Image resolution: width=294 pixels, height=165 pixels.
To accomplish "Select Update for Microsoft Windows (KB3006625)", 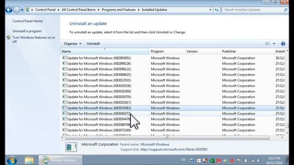I will pyautogui.click(x=173, y=75).
